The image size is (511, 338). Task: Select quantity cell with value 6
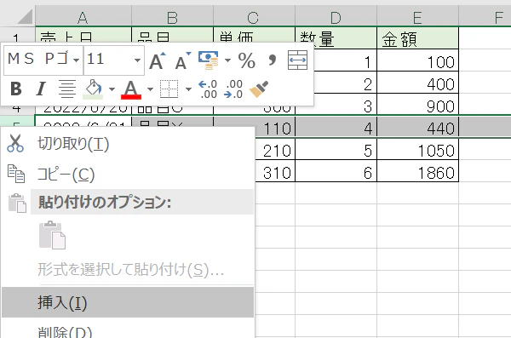coord(336,171)
